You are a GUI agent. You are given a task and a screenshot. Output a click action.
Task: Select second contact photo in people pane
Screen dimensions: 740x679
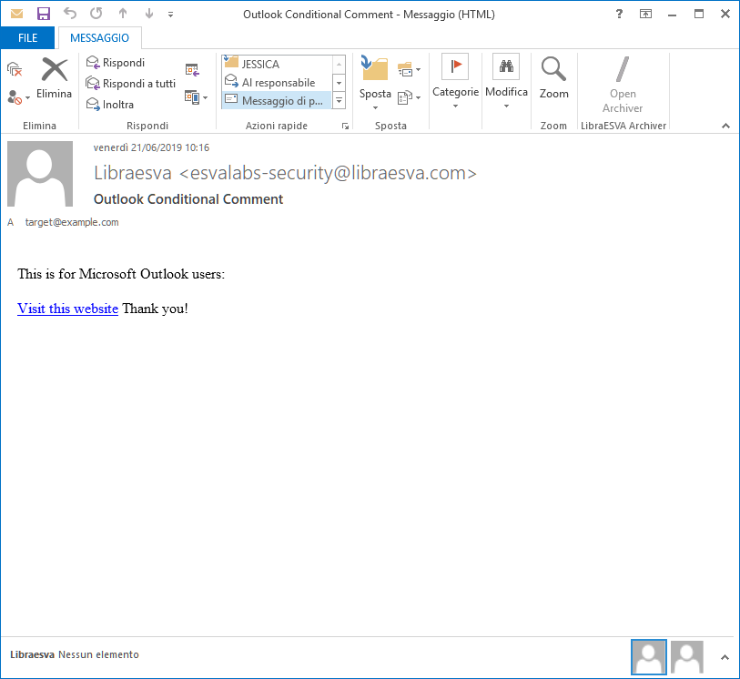686,657
